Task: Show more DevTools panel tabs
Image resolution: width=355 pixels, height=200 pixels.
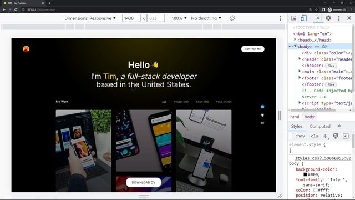Action: (x=318, y=18)
